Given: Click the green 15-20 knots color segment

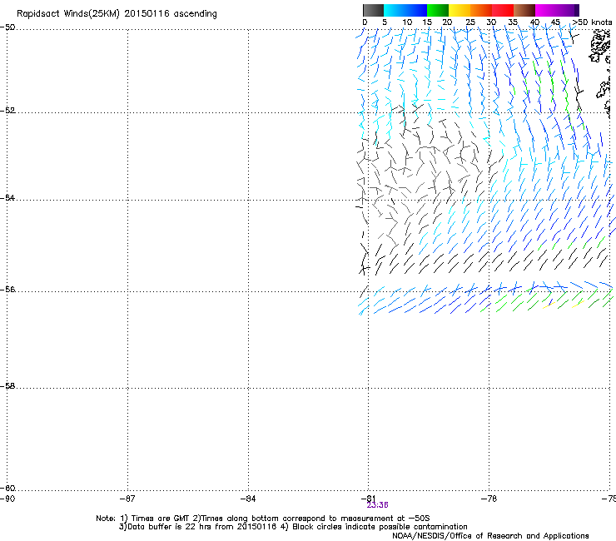Looking at the screenshot, I should coord(438,10).
